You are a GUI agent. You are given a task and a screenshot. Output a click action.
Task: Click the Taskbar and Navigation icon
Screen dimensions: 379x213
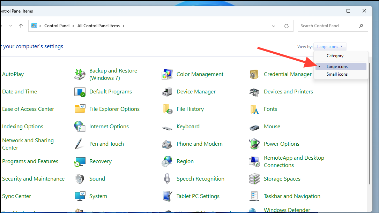254,196
